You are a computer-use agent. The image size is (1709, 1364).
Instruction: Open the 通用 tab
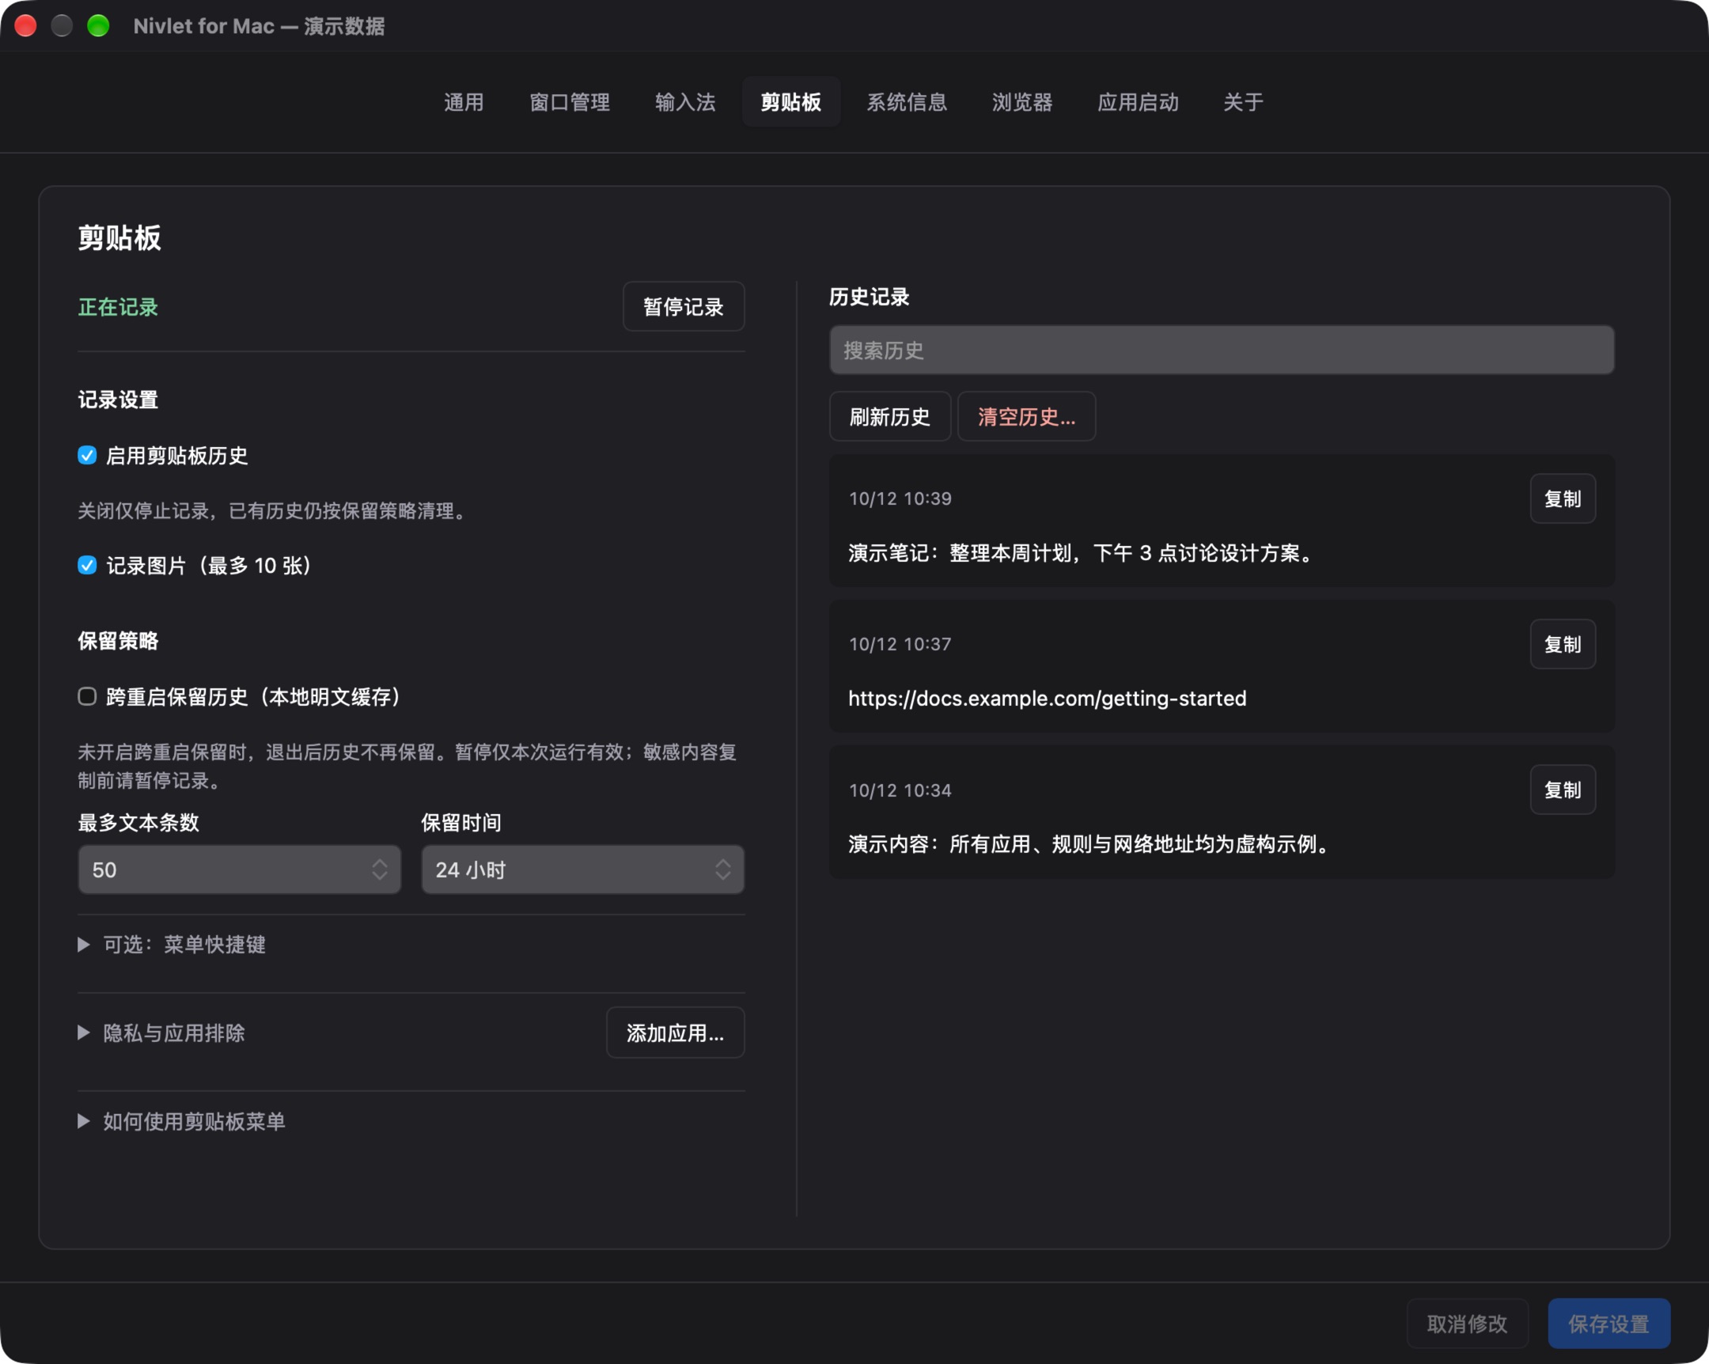(x=464, y=102)
